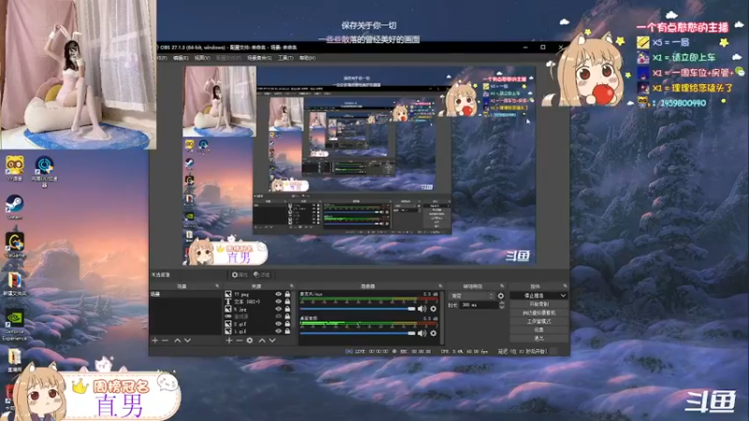Click add source plus icon
749x421 pixels.
(x=229, y=341)
